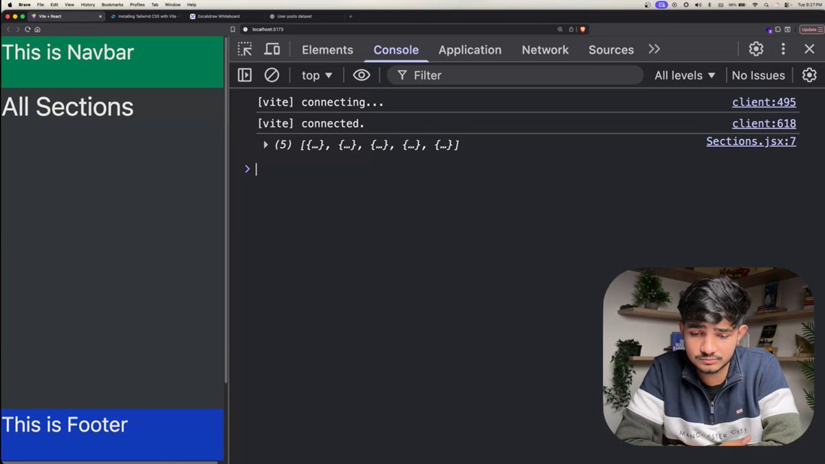
Task: Open the Profiles menu in menu bar
Action: tap(137, 5)
